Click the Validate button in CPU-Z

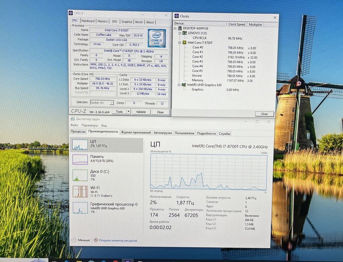click(141, 112)
